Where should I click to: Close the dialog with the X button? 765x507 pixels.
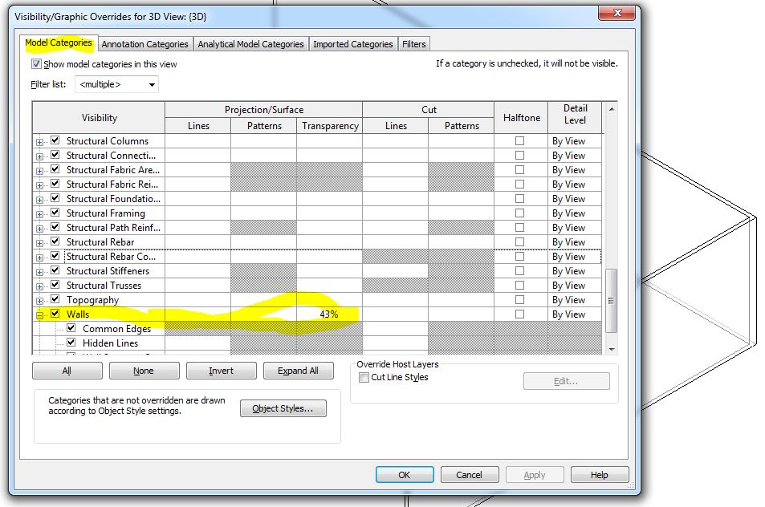(616, 13)
